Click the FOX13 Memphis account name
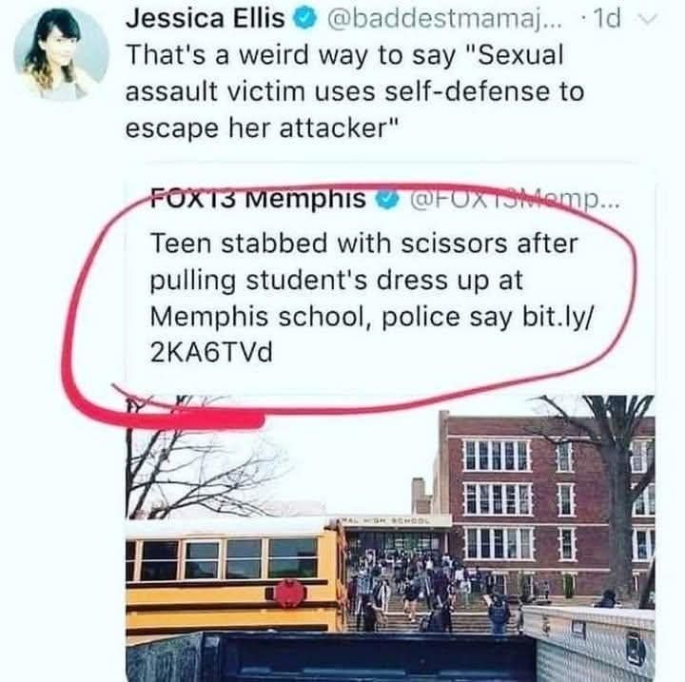 258,199
